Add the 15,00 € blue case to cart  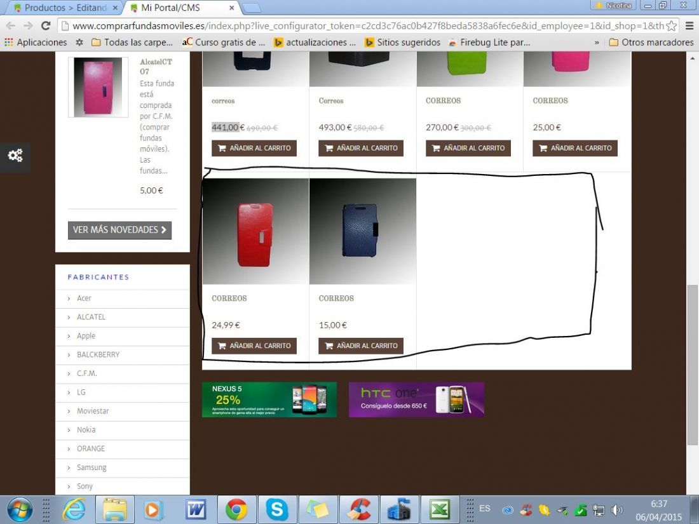pyautogui.click(x=361, y=346)
